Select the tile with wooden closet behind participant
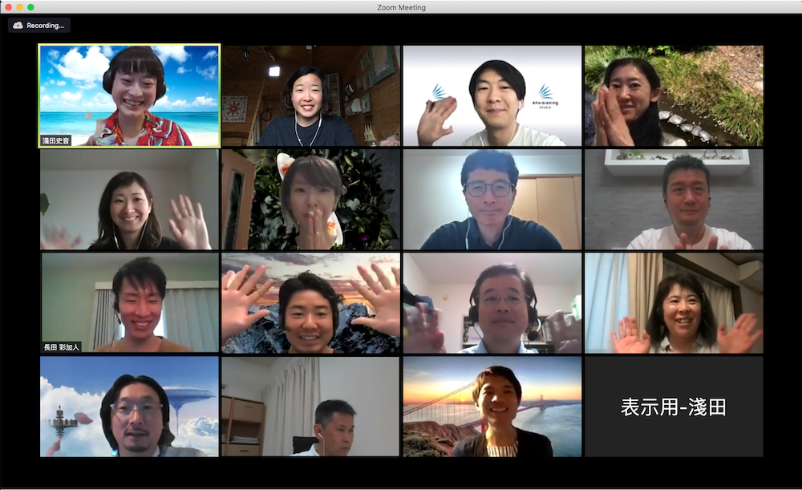 pos(492,199)
